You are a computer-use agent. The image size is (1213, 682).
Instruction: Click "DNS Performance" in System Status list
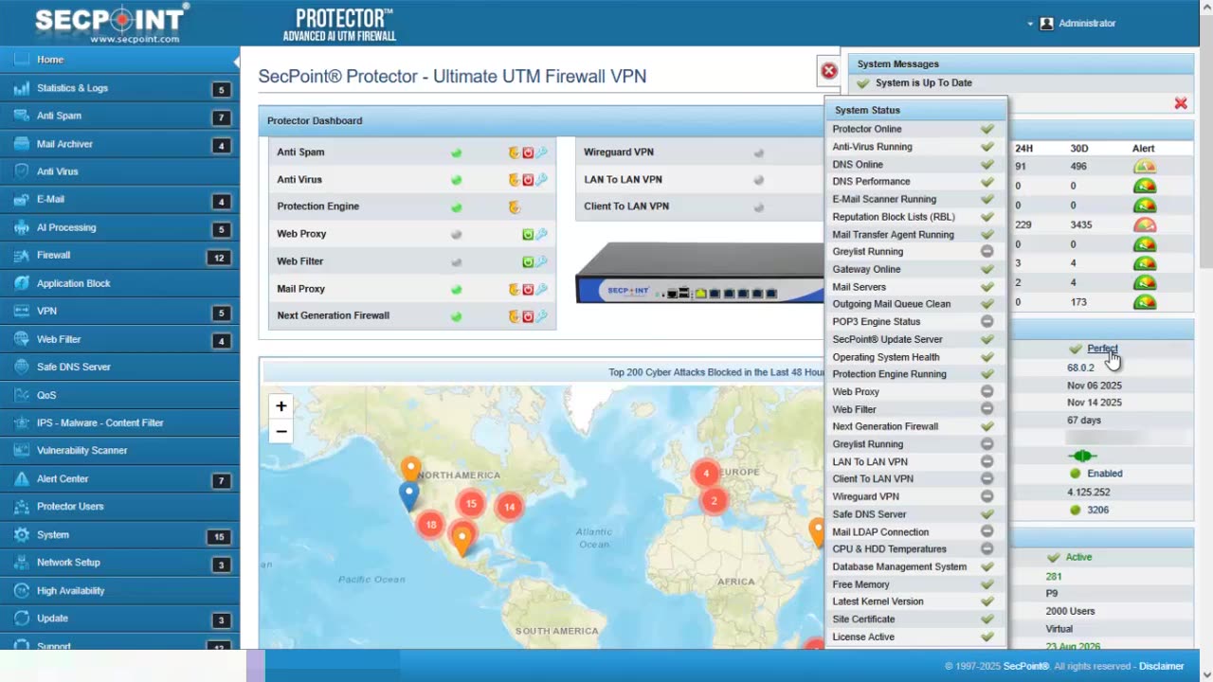coord(871,182)
